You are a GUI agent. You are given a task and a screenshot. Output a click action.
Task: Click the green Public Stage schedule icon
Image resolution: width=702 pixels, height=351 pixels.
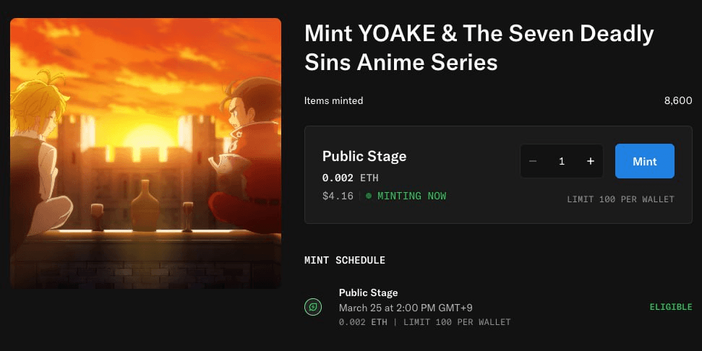313,307
